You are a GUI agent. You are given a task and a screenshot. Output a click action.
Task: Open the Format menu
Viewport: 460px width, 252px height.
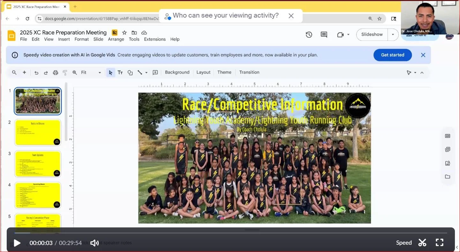point(82,39)
